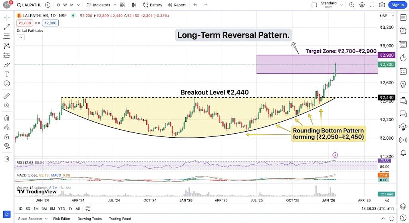Open the layout grid templates icon
This screenshot has width=409, height=223.
coord(122,5)
